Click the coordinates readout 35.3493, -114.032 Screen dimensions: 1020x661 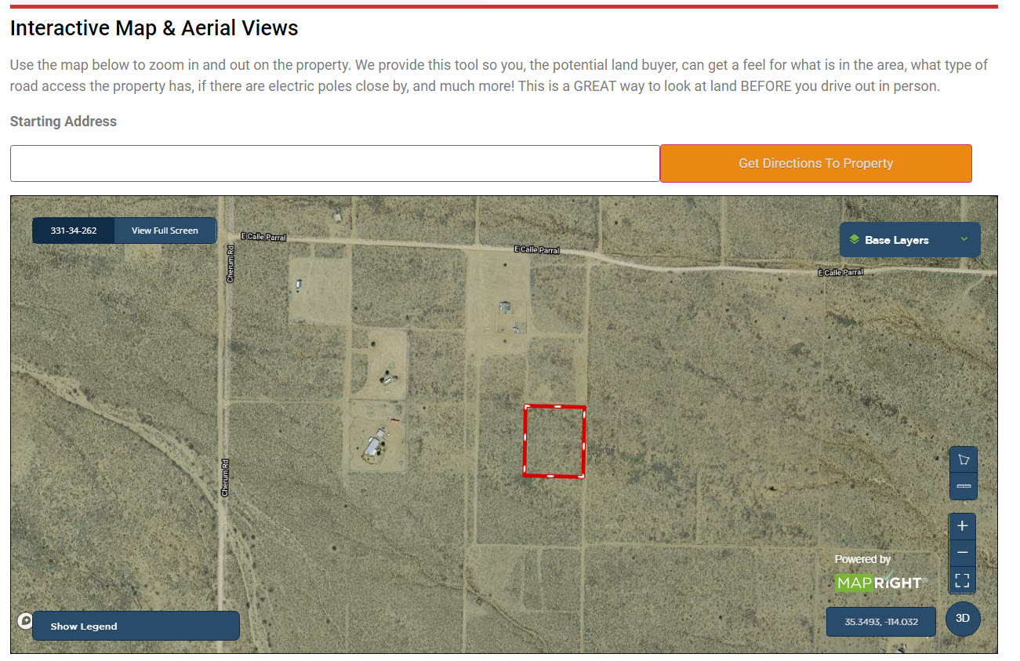click(x=881, y=622)
